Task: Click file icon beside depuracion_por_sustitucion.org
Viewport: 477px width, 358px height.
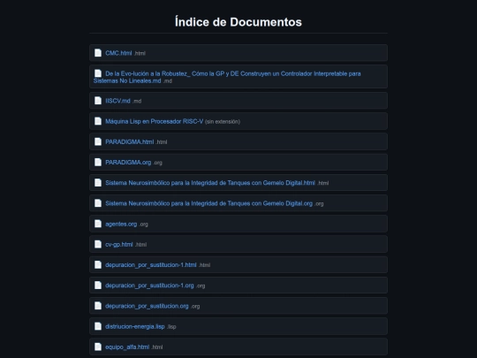Action: coord(98,305)
